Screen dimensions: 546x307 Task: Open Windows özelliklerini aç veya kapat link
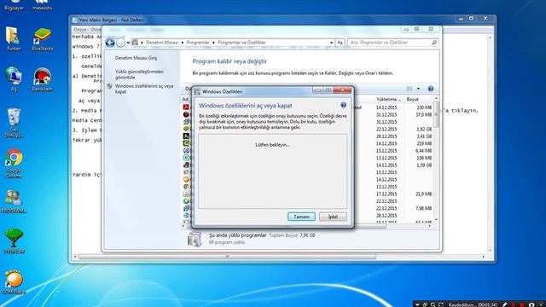(x=144, y=89)
